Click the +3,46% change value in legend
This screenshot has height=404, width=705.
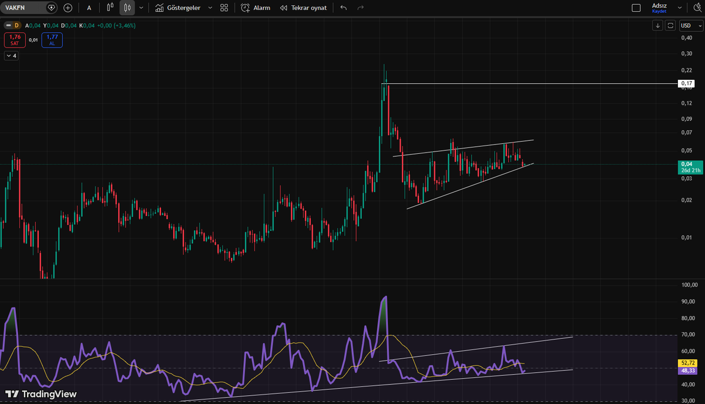pyautogui.click(x=126, y=25)
